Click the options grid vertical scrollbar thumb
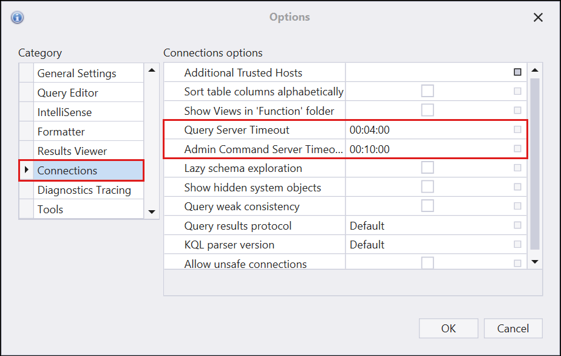 click(x=535, y=163)
